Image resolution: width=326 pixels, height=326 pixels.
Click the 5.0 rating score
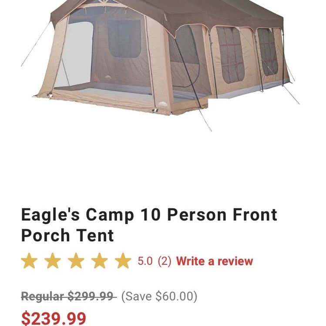pyautogui.click(x=145, y=261)
